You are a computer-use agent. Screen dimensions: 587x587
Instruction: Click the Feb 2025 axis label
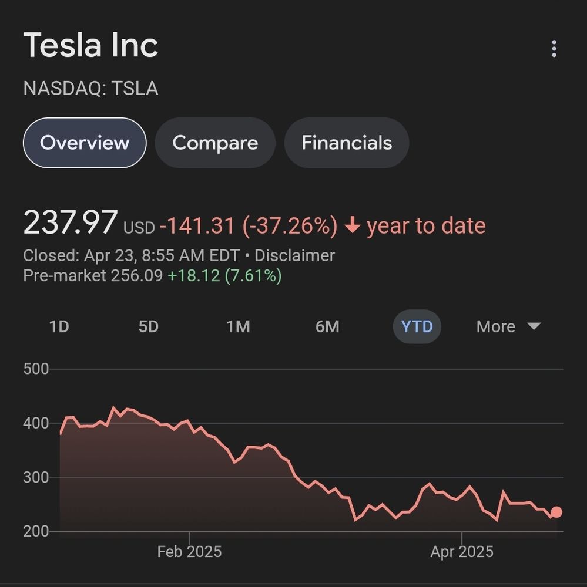coord(189,552)
